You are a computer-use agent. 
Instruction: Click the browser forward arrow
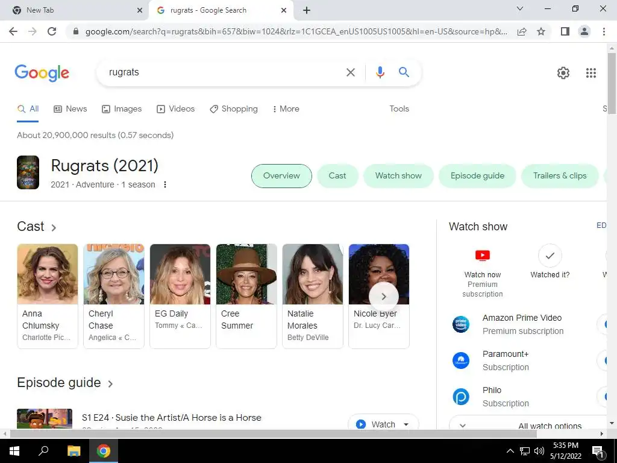33,31
